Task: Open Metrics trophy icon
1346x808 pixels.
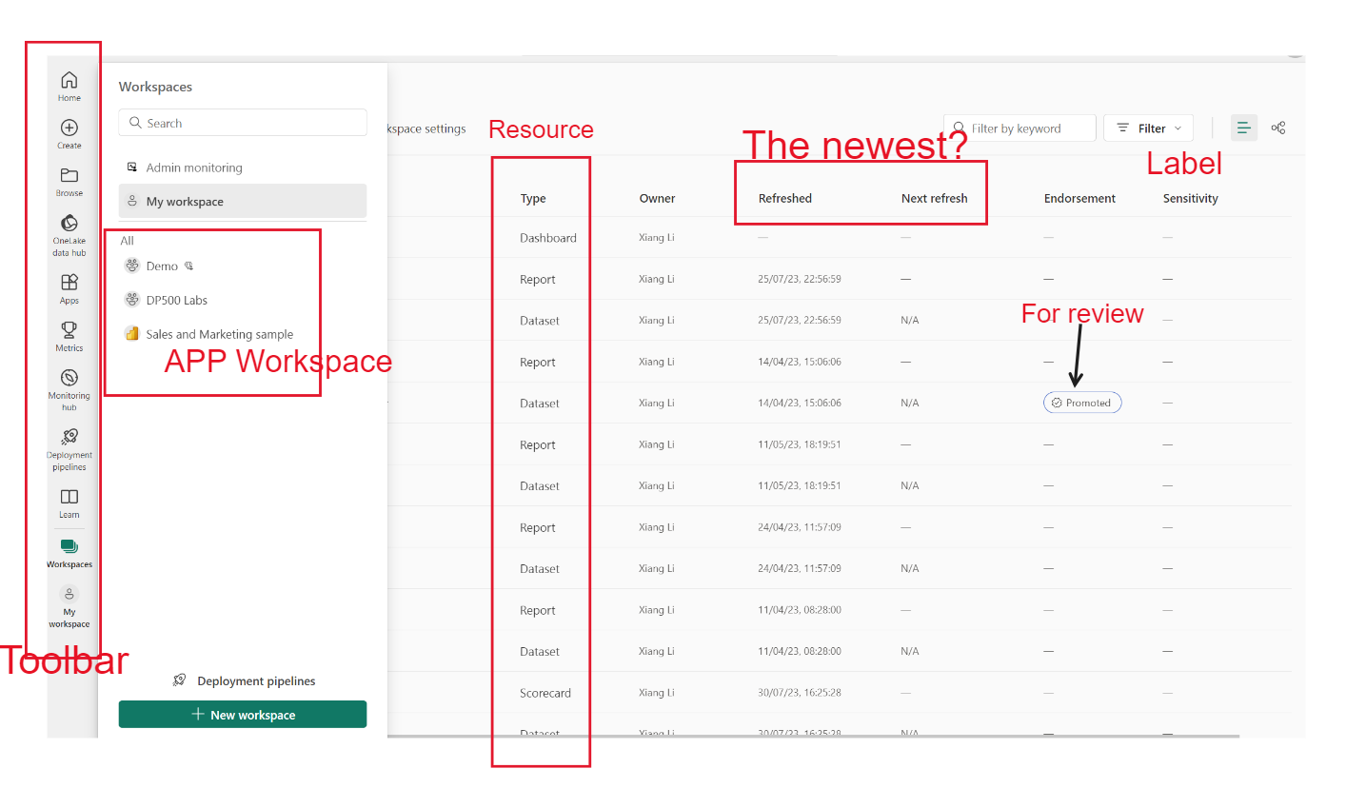Action: tap(69, 335)
